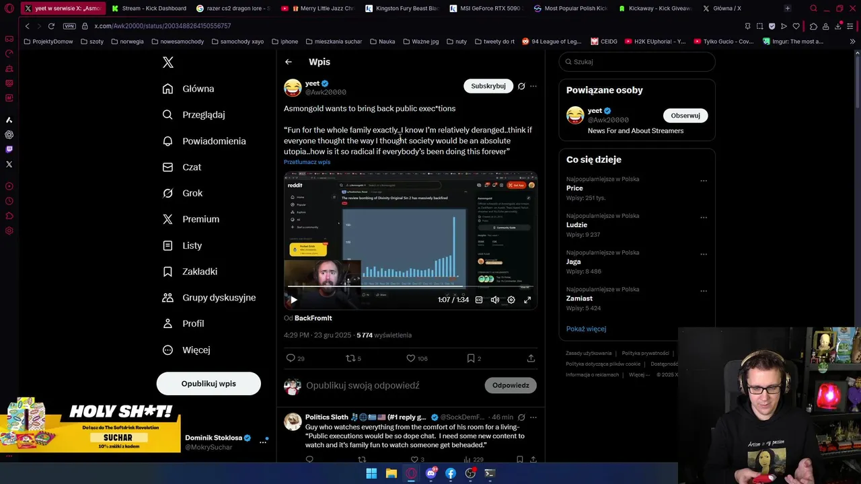This screenshot has width=861, height=484.
Task: Open a new browser tab with plus
Action: (787, 8)
